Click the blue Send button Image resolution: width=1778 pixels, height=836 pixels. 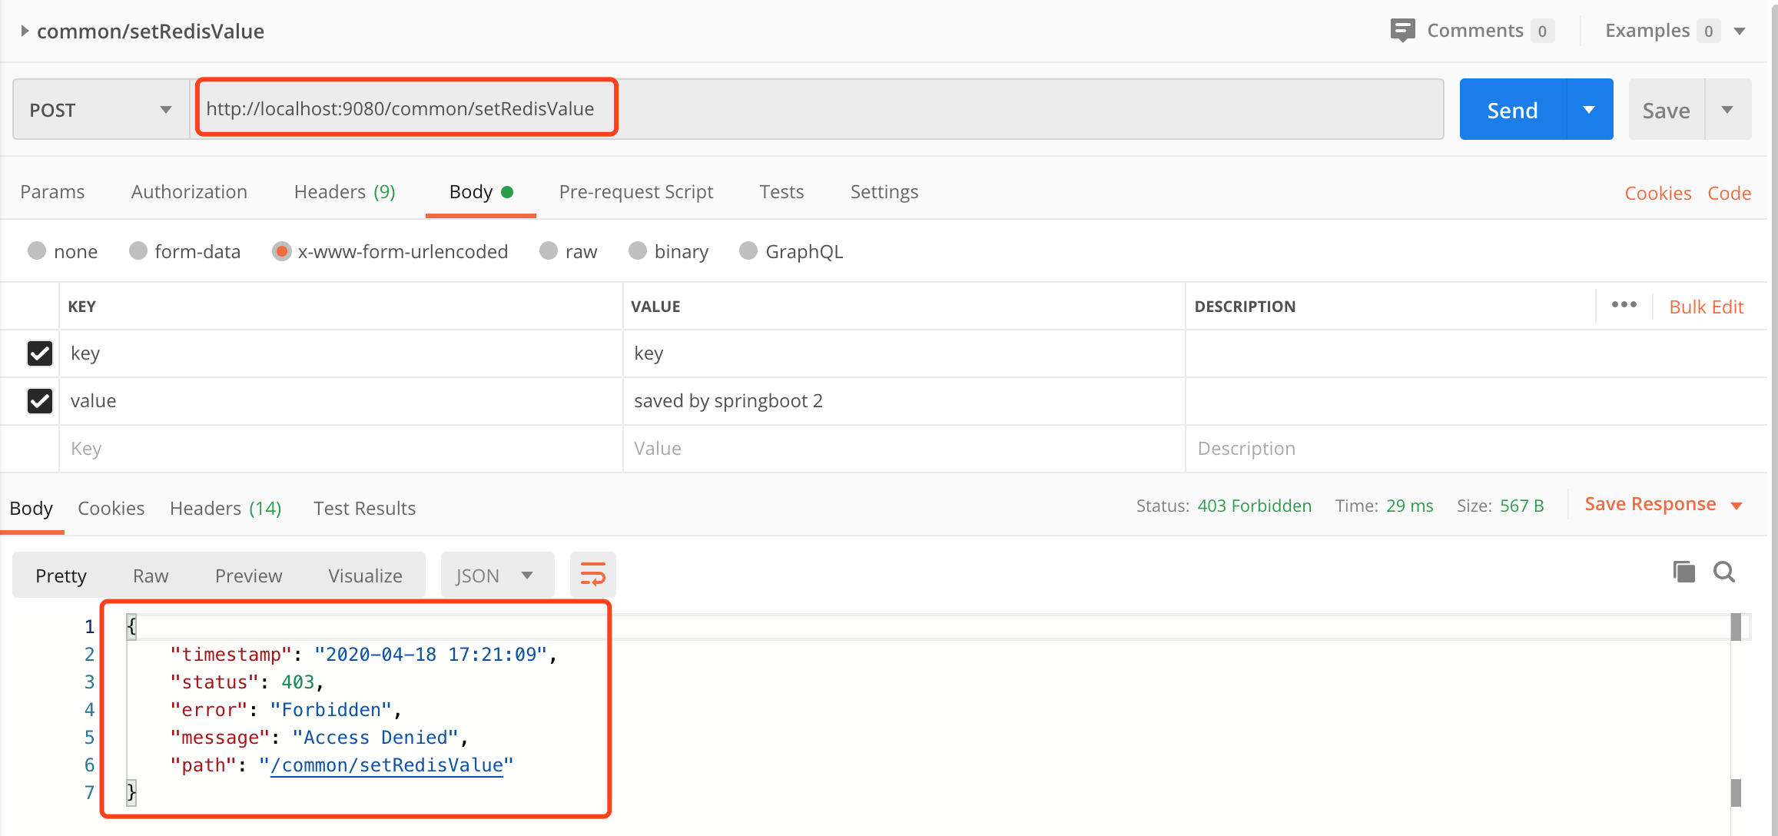coord(1511,110)
